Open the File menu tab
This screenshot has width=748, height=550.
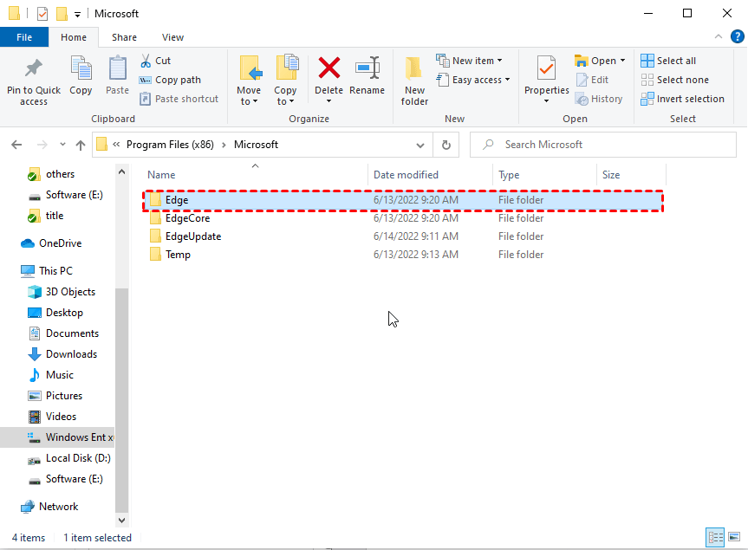coord(24,37)
